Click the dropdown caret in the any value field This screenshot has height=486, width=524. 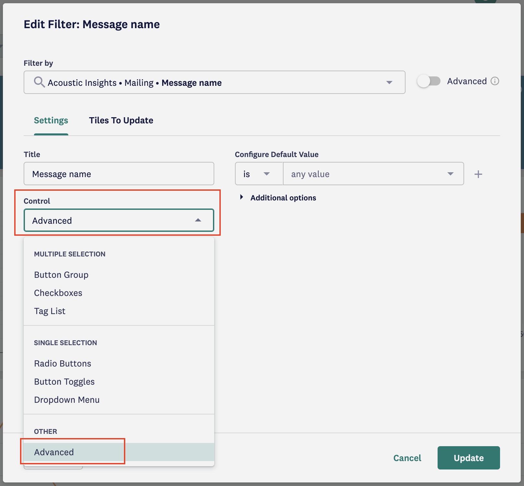(450, 174)
